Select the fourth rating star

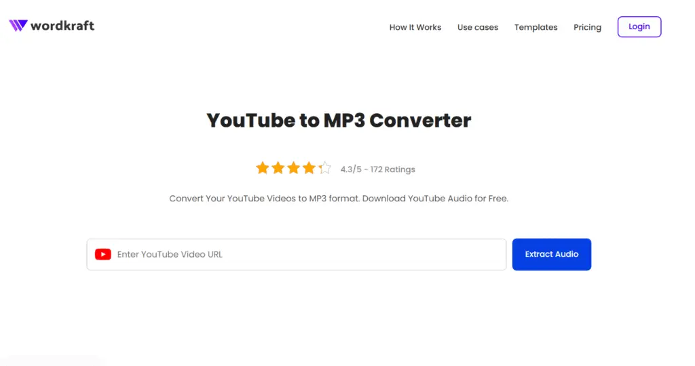click(309, 168)
